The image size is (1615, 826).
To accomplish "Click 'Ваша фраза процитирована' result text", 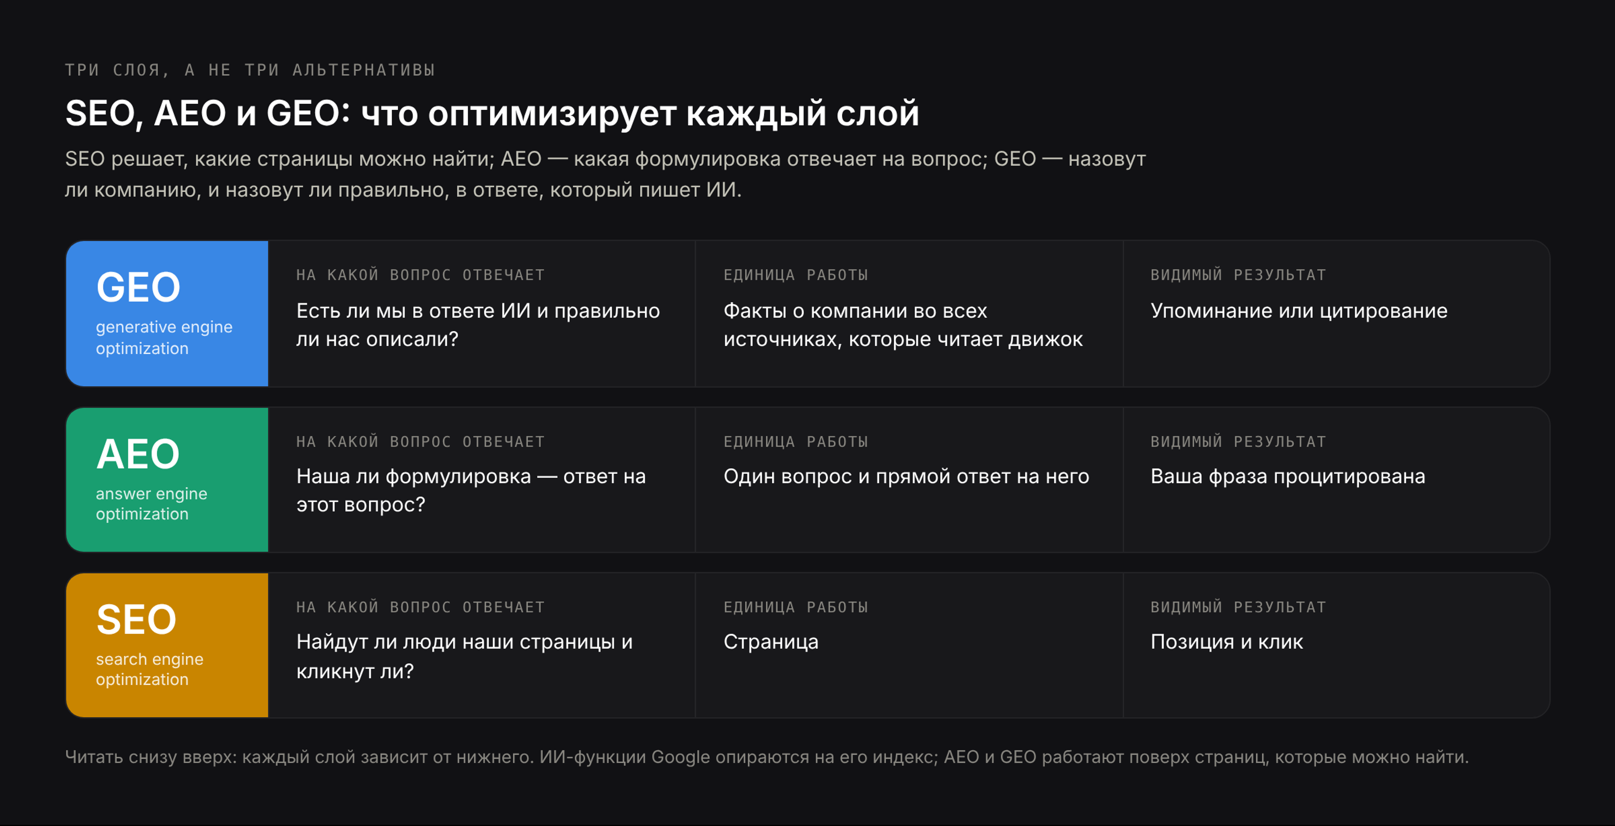I will (1288, 476).
